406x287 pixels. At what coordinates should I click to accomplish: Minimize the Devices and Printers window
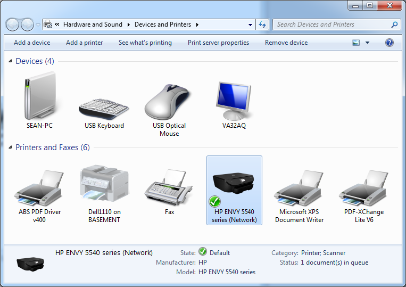point(355,5)
